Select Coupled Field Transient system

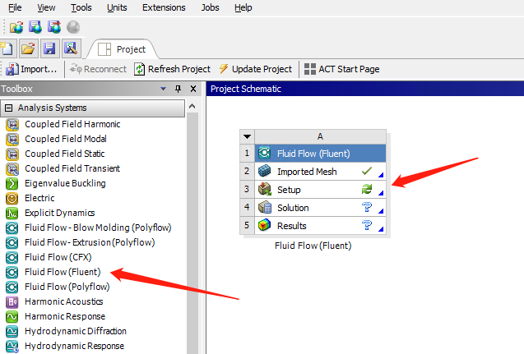click(63, 168)
